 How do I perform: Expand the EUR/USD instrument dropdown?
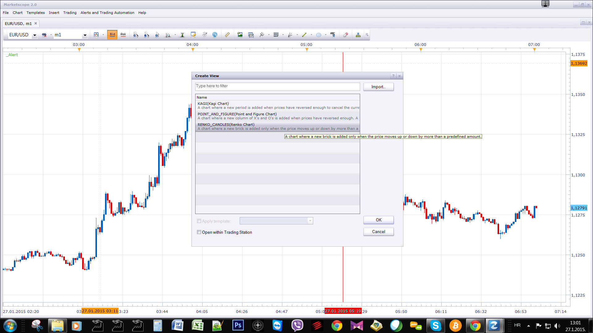[35, 35]
